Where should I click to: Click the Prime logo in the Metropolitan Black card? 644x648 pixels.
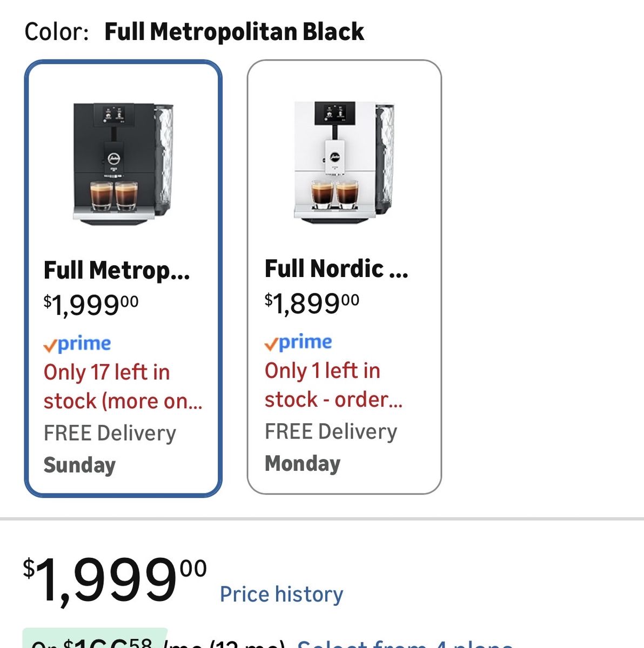point(77,344)
